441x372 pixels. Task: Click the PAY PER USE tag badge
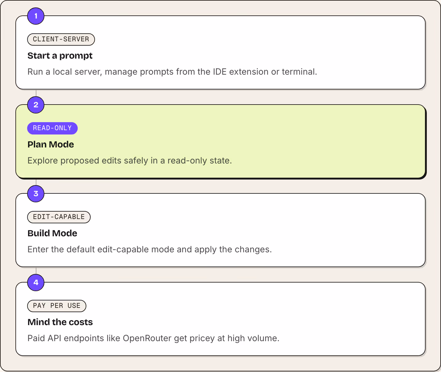[x=57, y=306]
